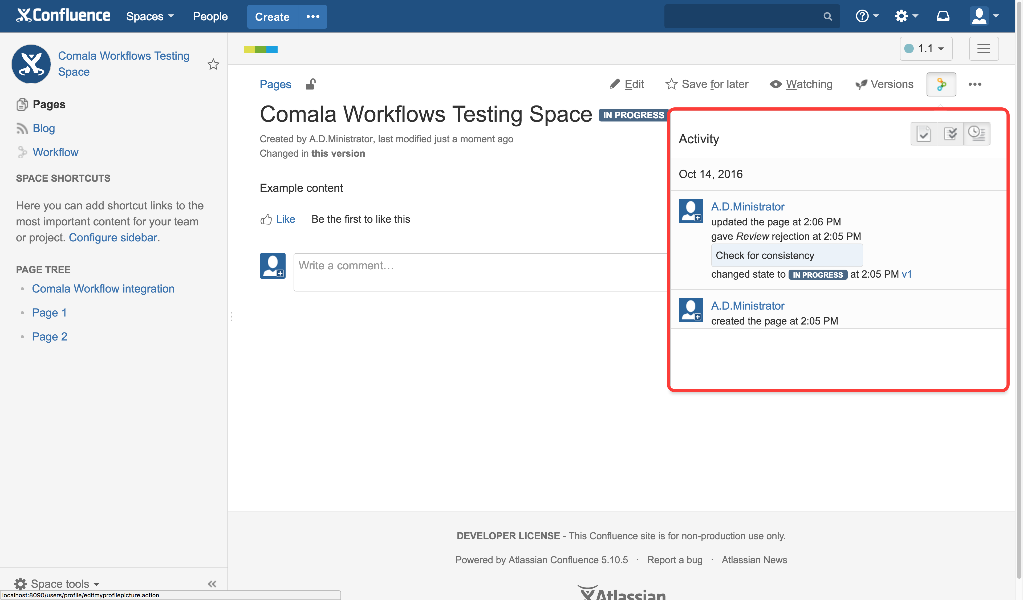
Task: Click the Pages breadcrumb link
Action: (275, 84)
